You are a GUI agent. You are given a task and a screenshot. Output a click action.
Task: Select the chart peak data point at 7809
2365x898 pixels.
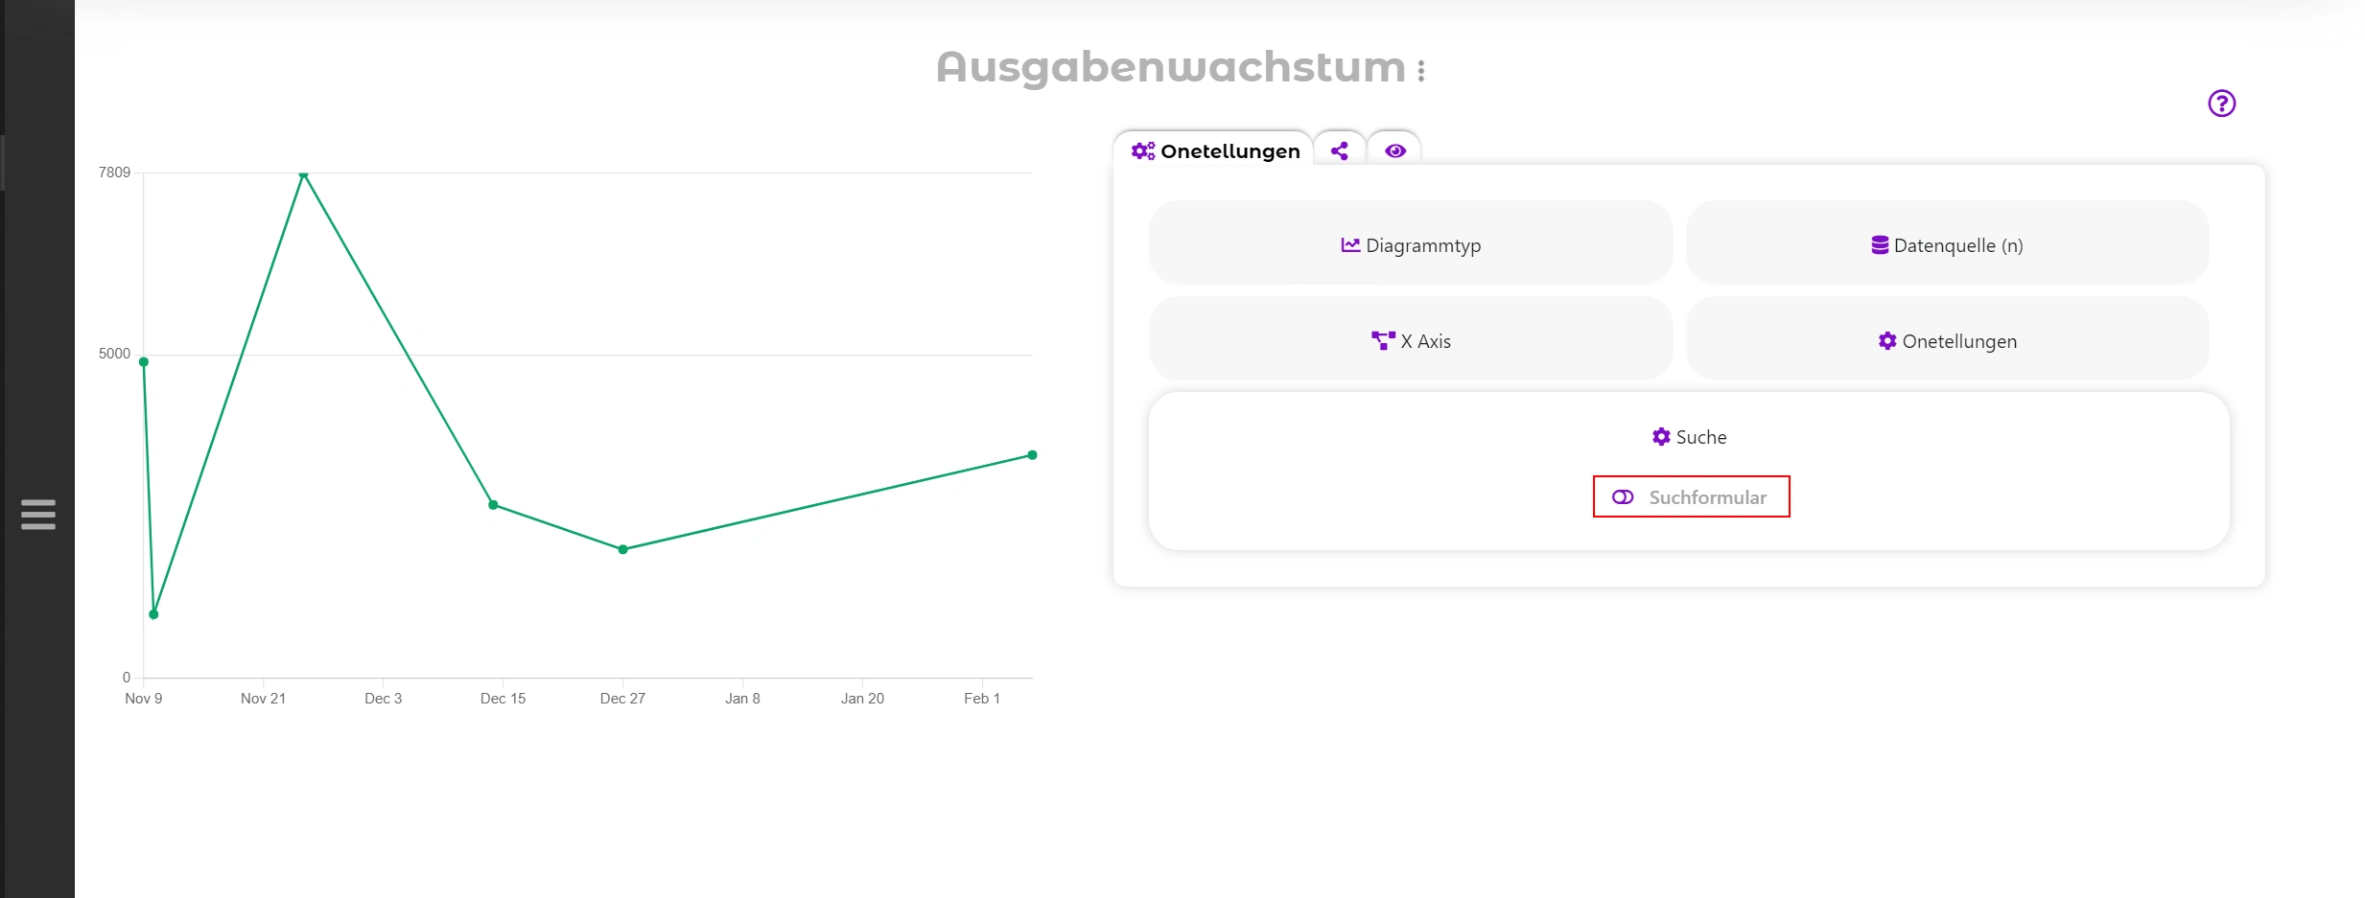point(303,174)
